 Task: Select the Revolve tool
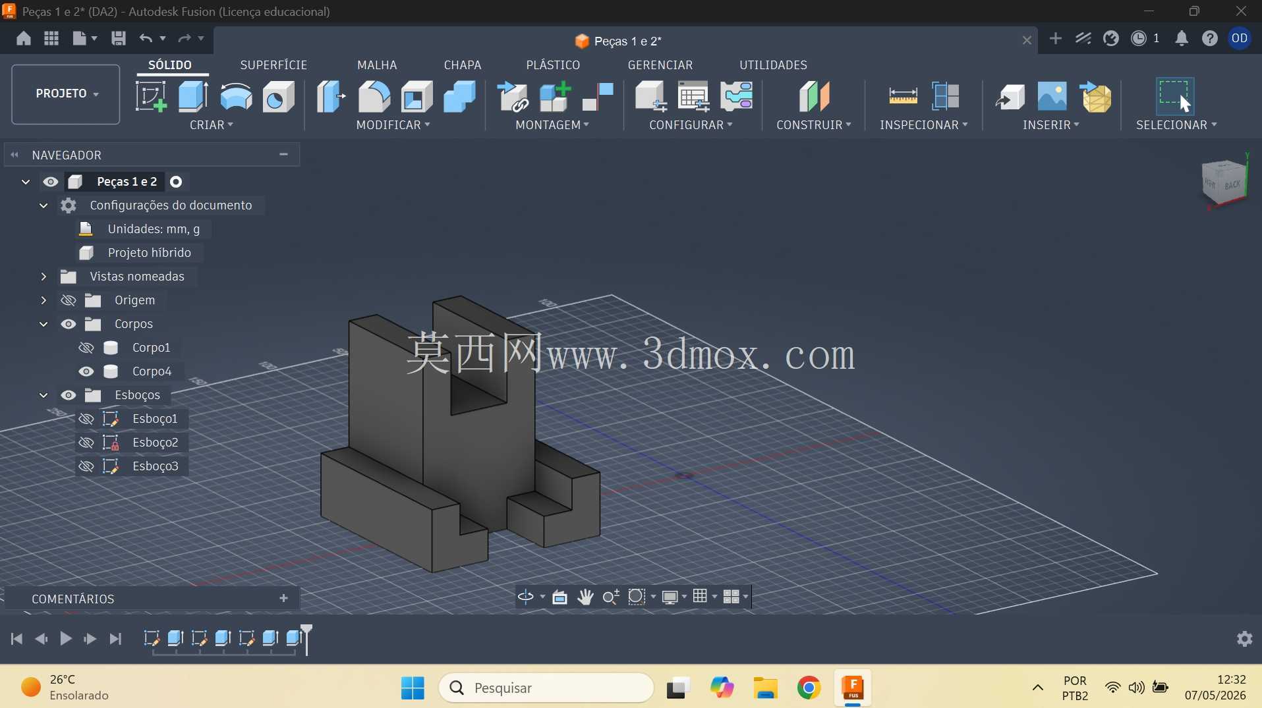click(236, 96)
